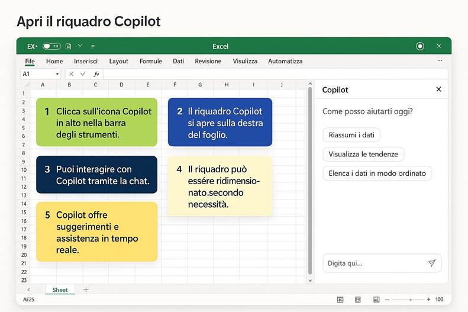
Task: Click the green step 1 text box
Action: point(96,122)
